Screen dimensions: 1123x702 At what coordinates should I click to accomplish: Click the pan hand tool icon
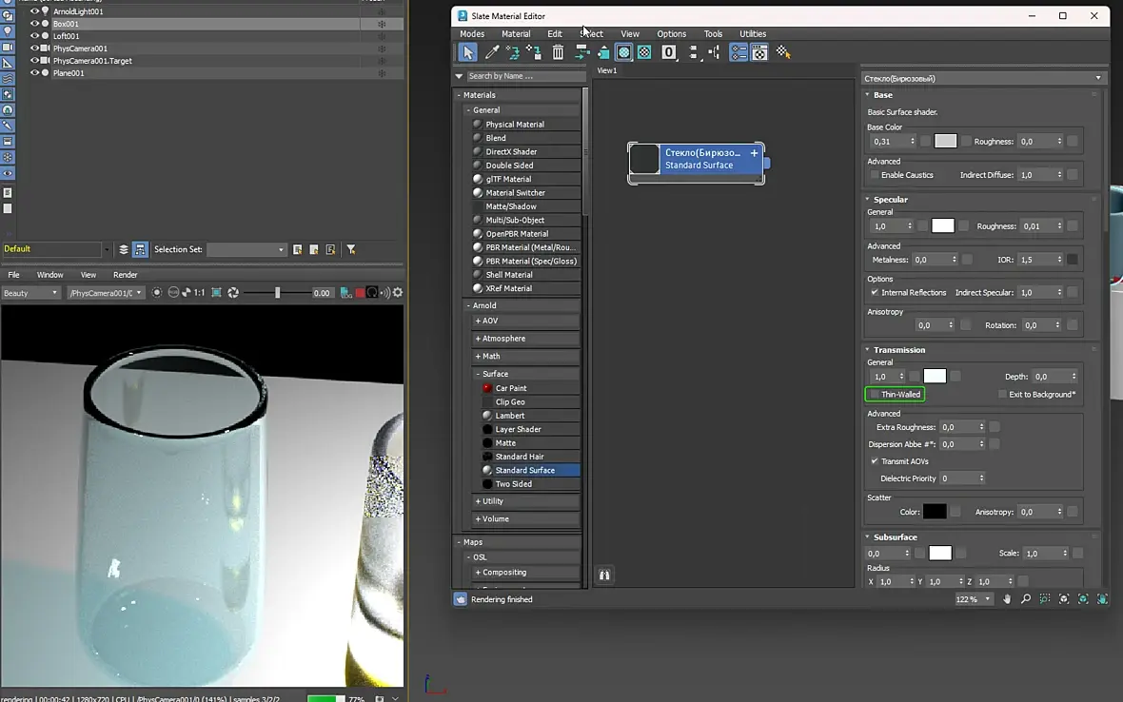[1007, 599]
